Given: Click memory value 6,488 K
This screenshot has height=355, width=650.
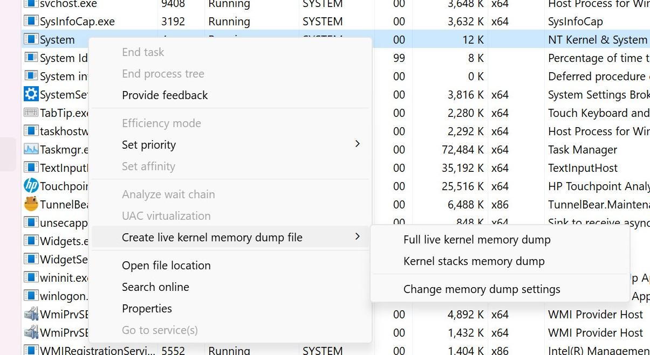Looking at the screenshot, I should pos(466,204).
